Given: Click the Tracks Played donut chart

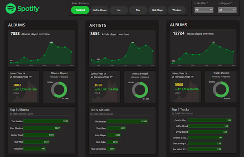Looking at the screenshot, I should (x=221, y=89).
